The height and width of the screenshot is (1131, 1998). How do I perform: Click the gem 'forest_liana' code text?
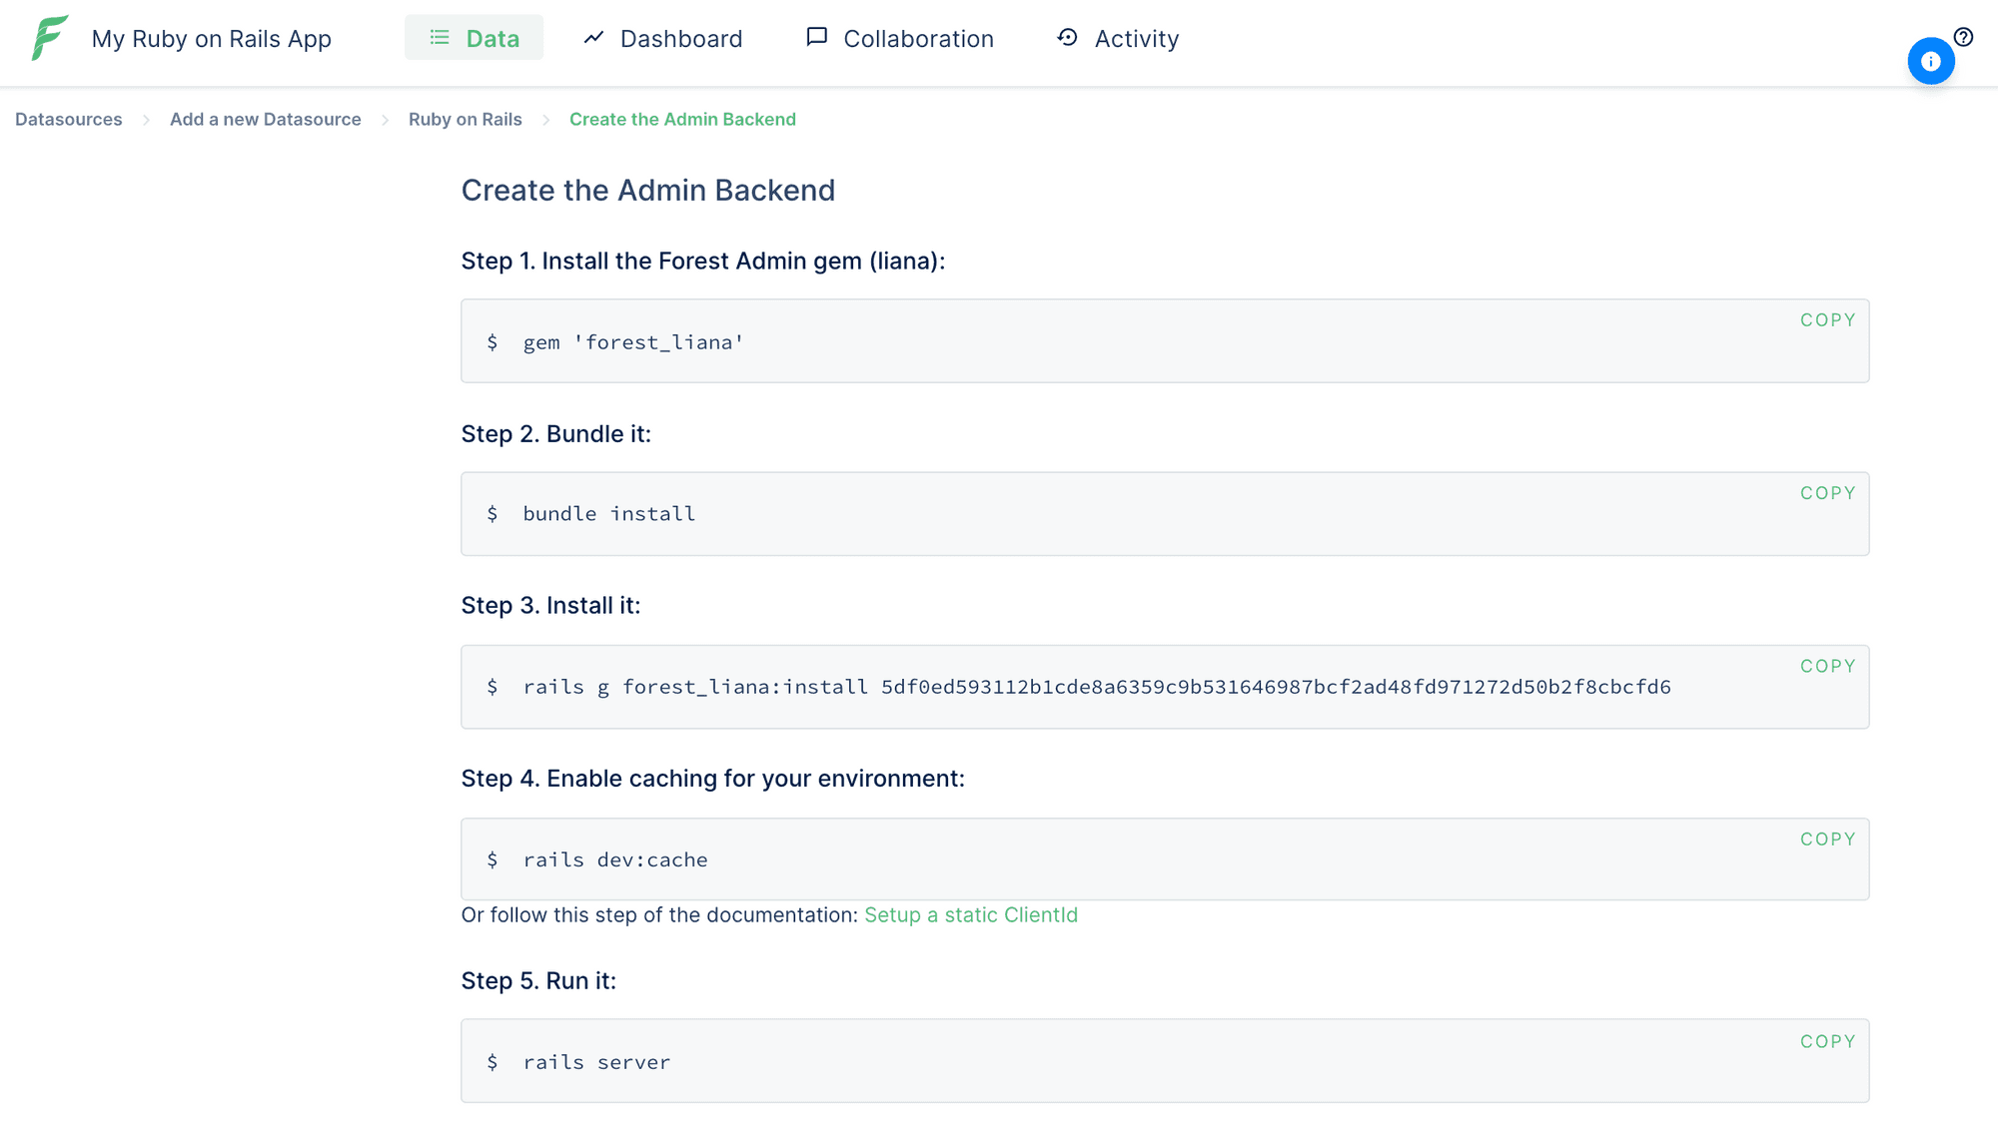[x=633, y=342]
